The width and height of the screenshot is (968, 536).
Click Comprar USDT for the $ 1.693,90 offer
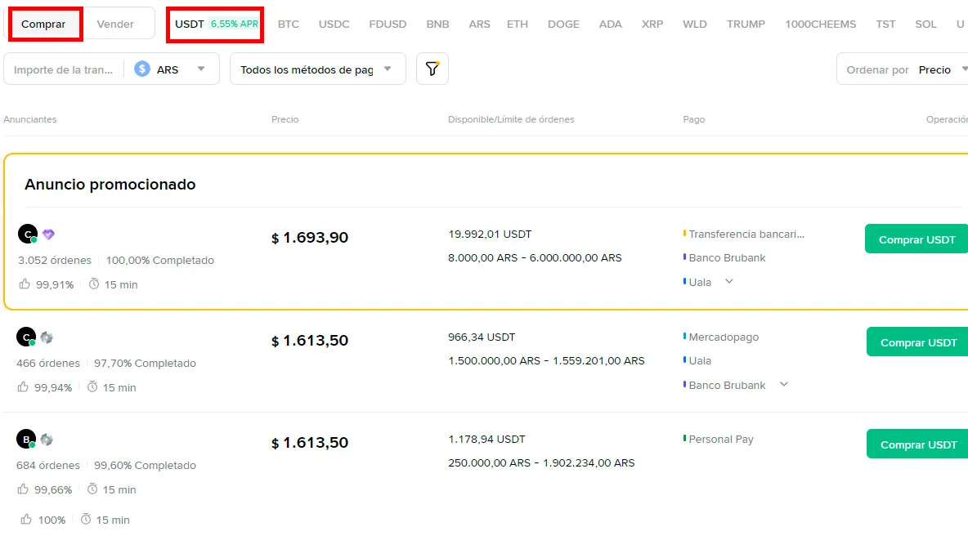[x=916, y=239]
